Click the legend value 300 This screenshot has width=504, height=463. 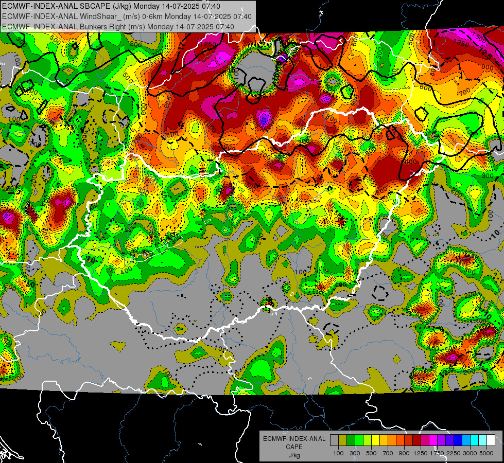click(355, 453)
